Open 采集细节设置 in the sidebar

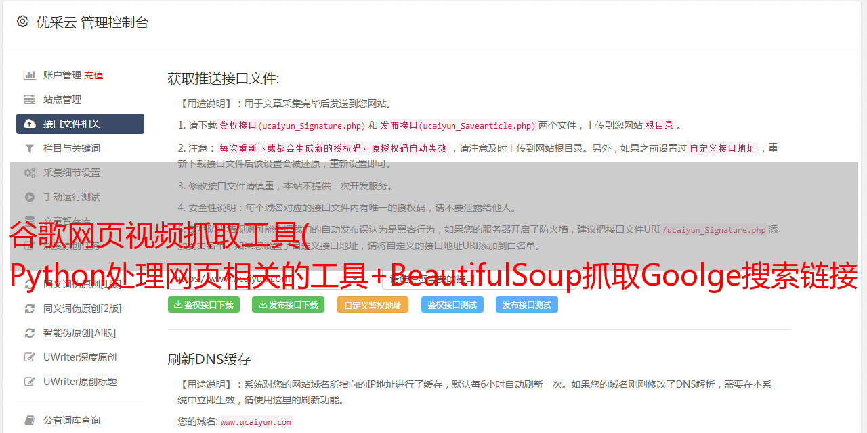72,173
